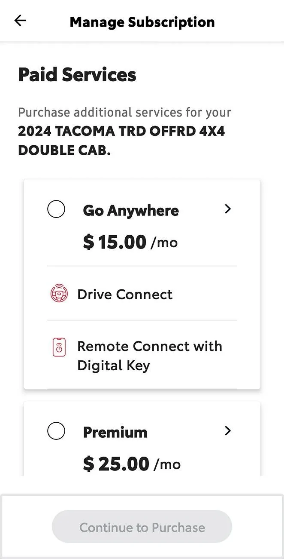Screen dimensions: 284x559
Task: Tap the Drive Connect steering wheel icon
Action: pyautogui.click(x=59, y=294)
